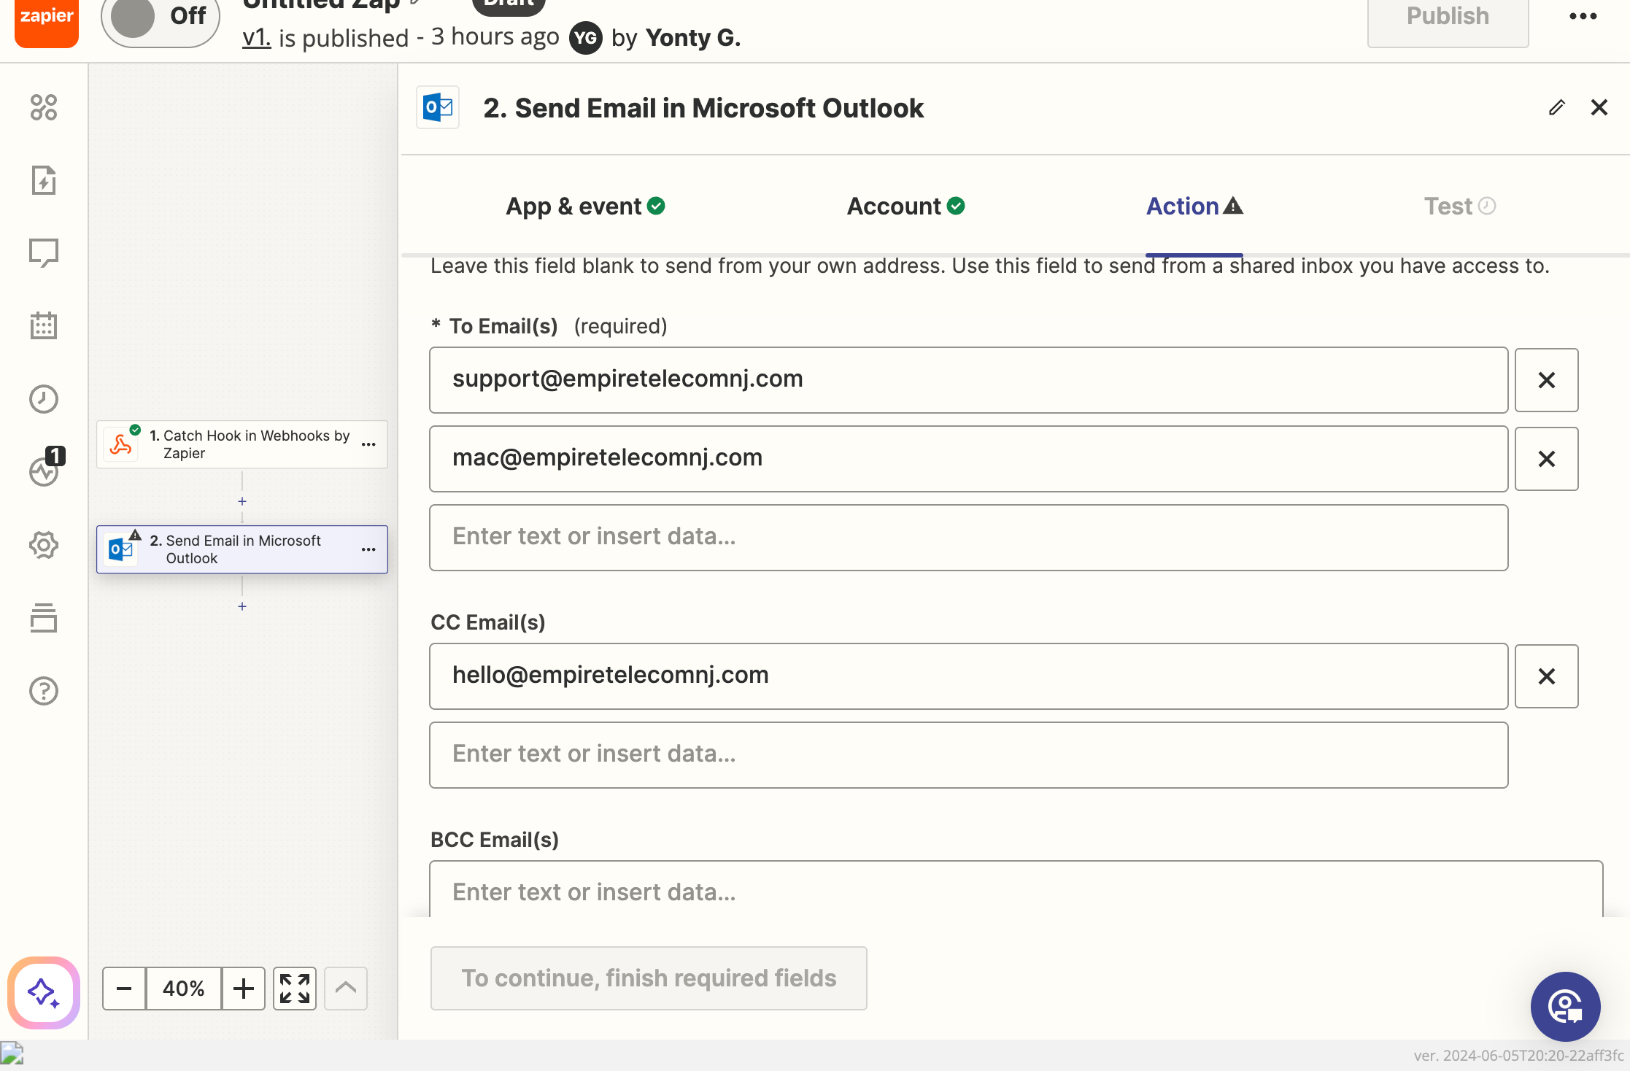The height and width of the screenshot is (1071, 1630).
Task: Open the help question mark icon
Action: click(x=44, y=691)
